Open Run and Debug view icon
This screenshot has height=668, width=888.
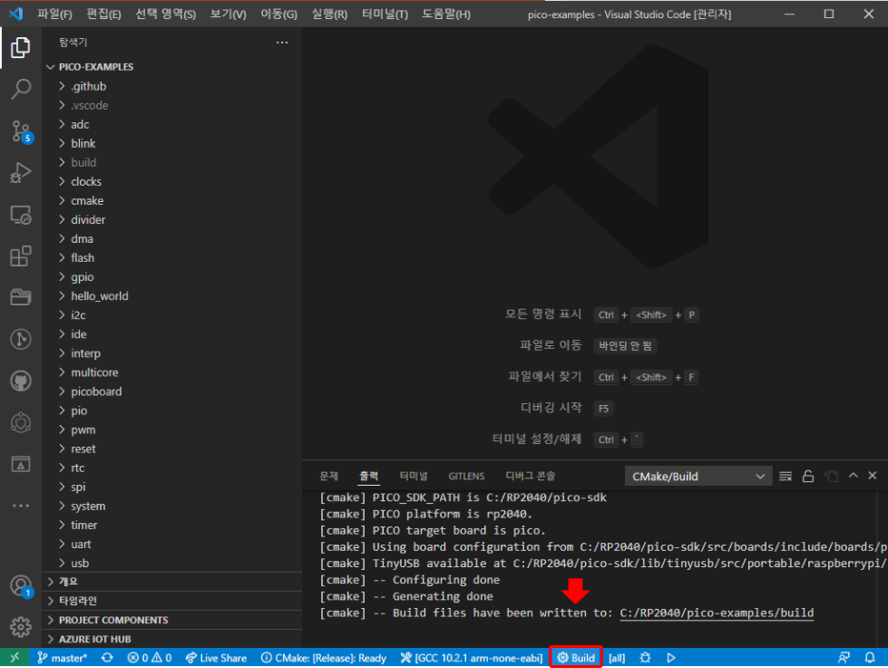(x=20, y=172)
